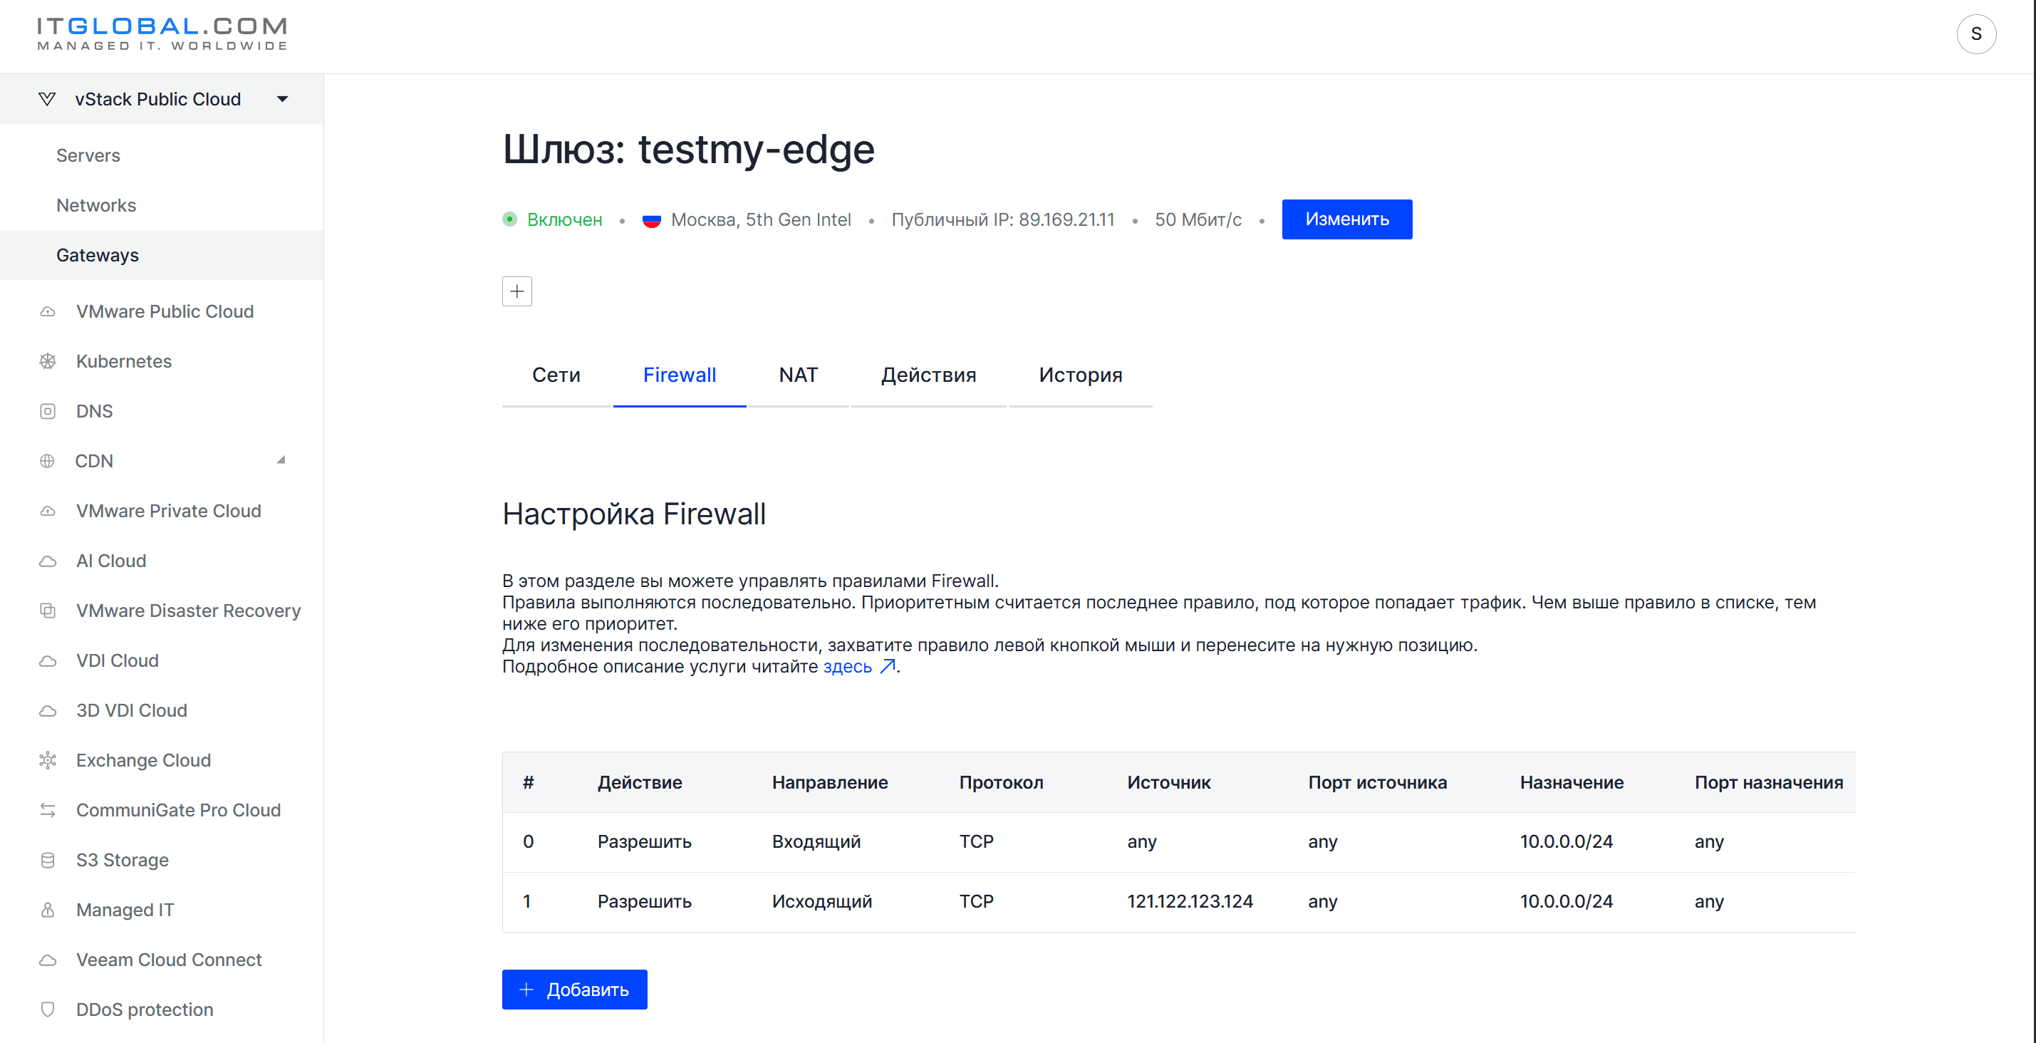Open Servers in the sidebar

[x=88, y=155]
